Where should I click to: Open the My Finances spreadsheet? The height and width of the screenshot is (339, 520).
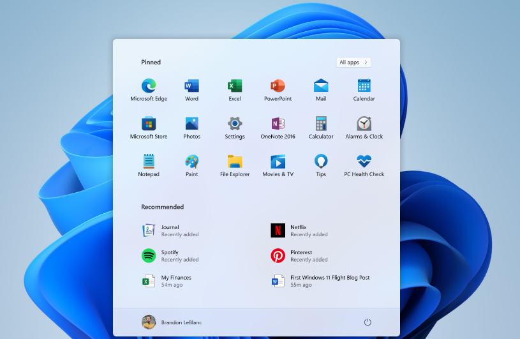click(x=167, y=281)
